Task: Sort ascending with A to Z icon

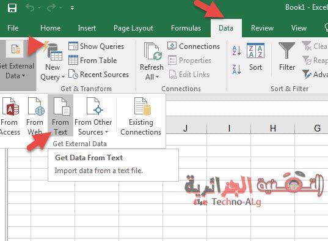Action: click(x=236, y=50)
